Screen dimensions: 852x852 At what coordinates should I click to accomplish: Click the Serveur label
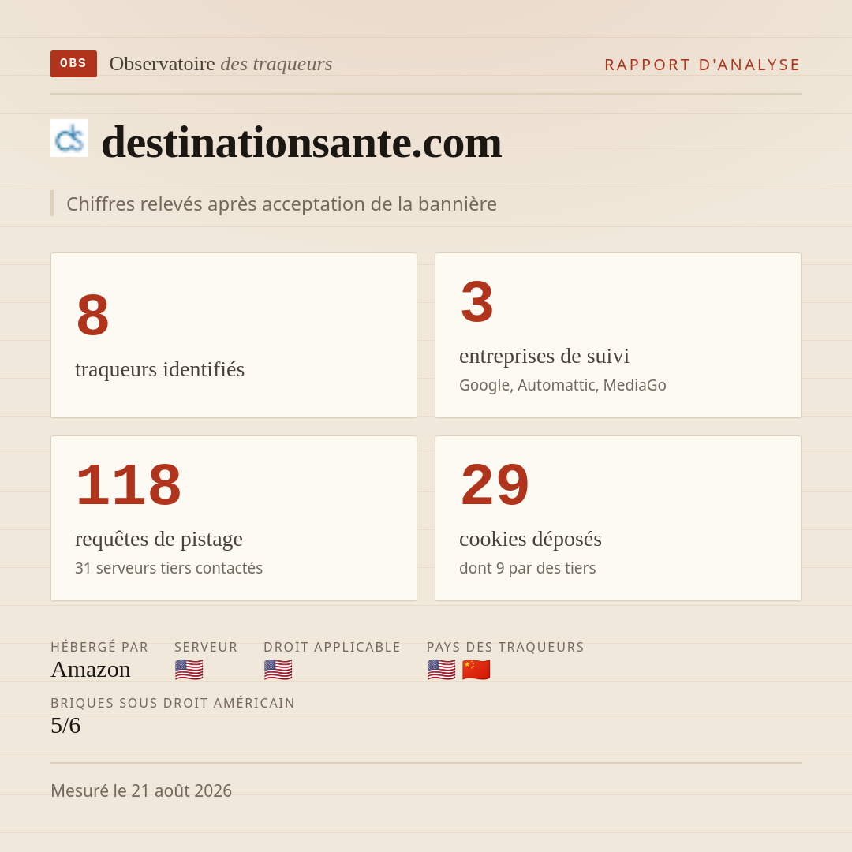(206, 647)
